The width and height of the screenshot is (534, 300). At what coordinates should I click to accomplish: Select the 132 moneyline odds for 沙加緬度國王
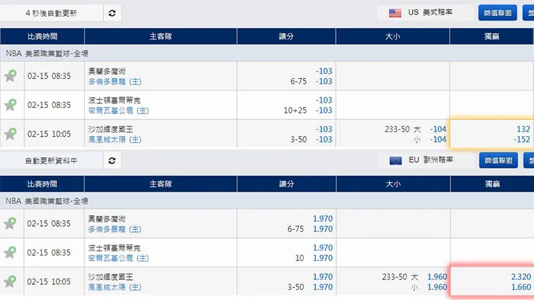[523, 129]
